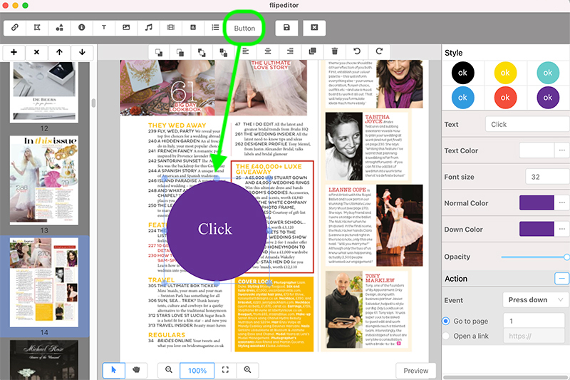
Task: Insert an image with the picture tool
Action: tap(126, 28)
